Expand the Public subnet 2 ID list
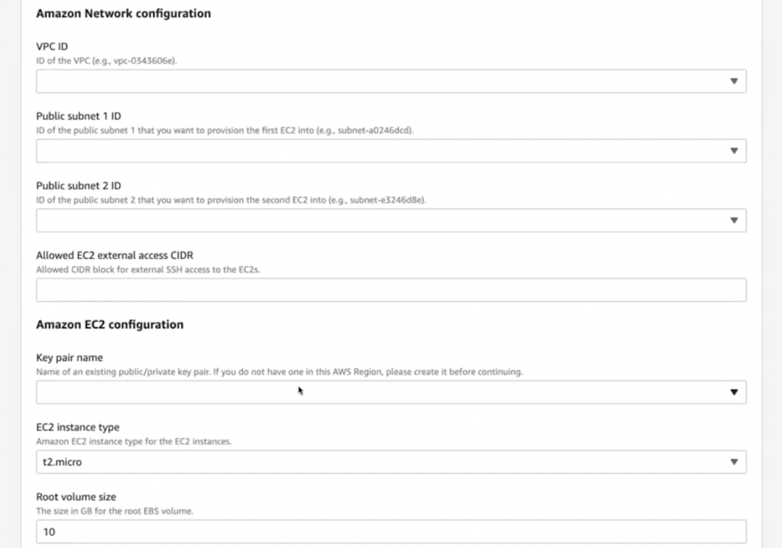 [x=391, y=220]
